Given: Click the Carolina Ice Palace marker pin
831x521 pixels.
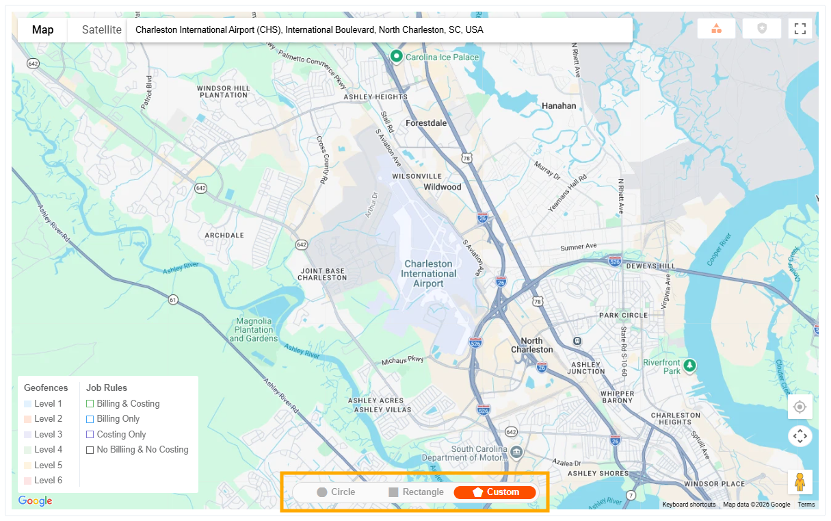Looking at the screenshot, I should coord(396,56).
